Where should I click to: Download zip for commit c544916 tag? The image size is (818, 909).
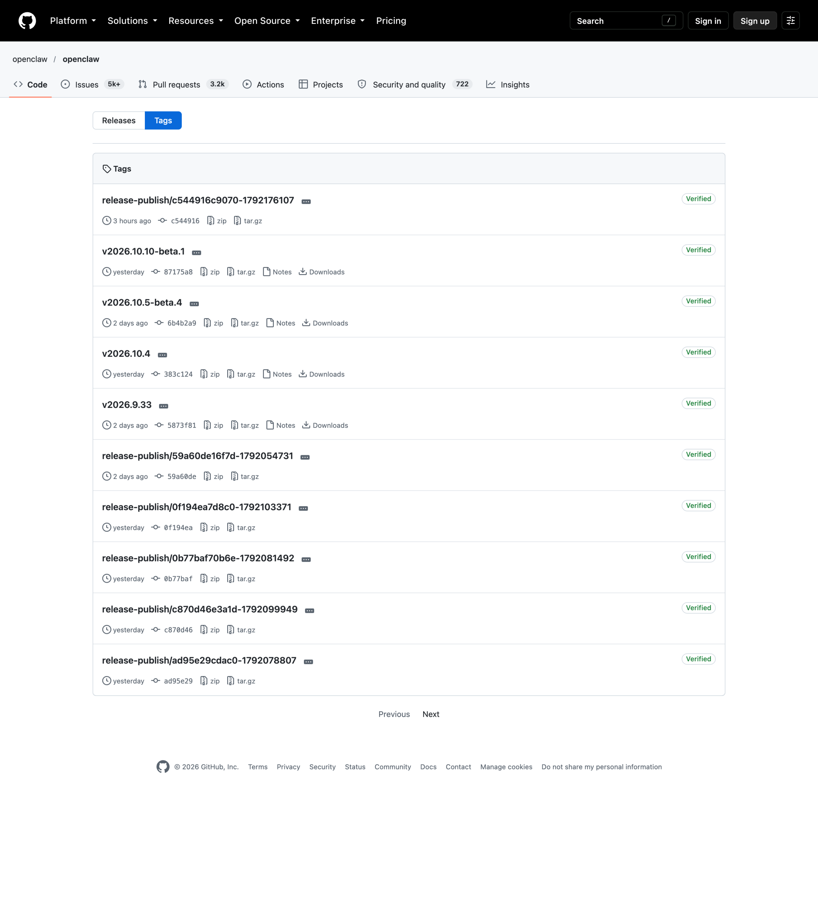tap(217, 221)
